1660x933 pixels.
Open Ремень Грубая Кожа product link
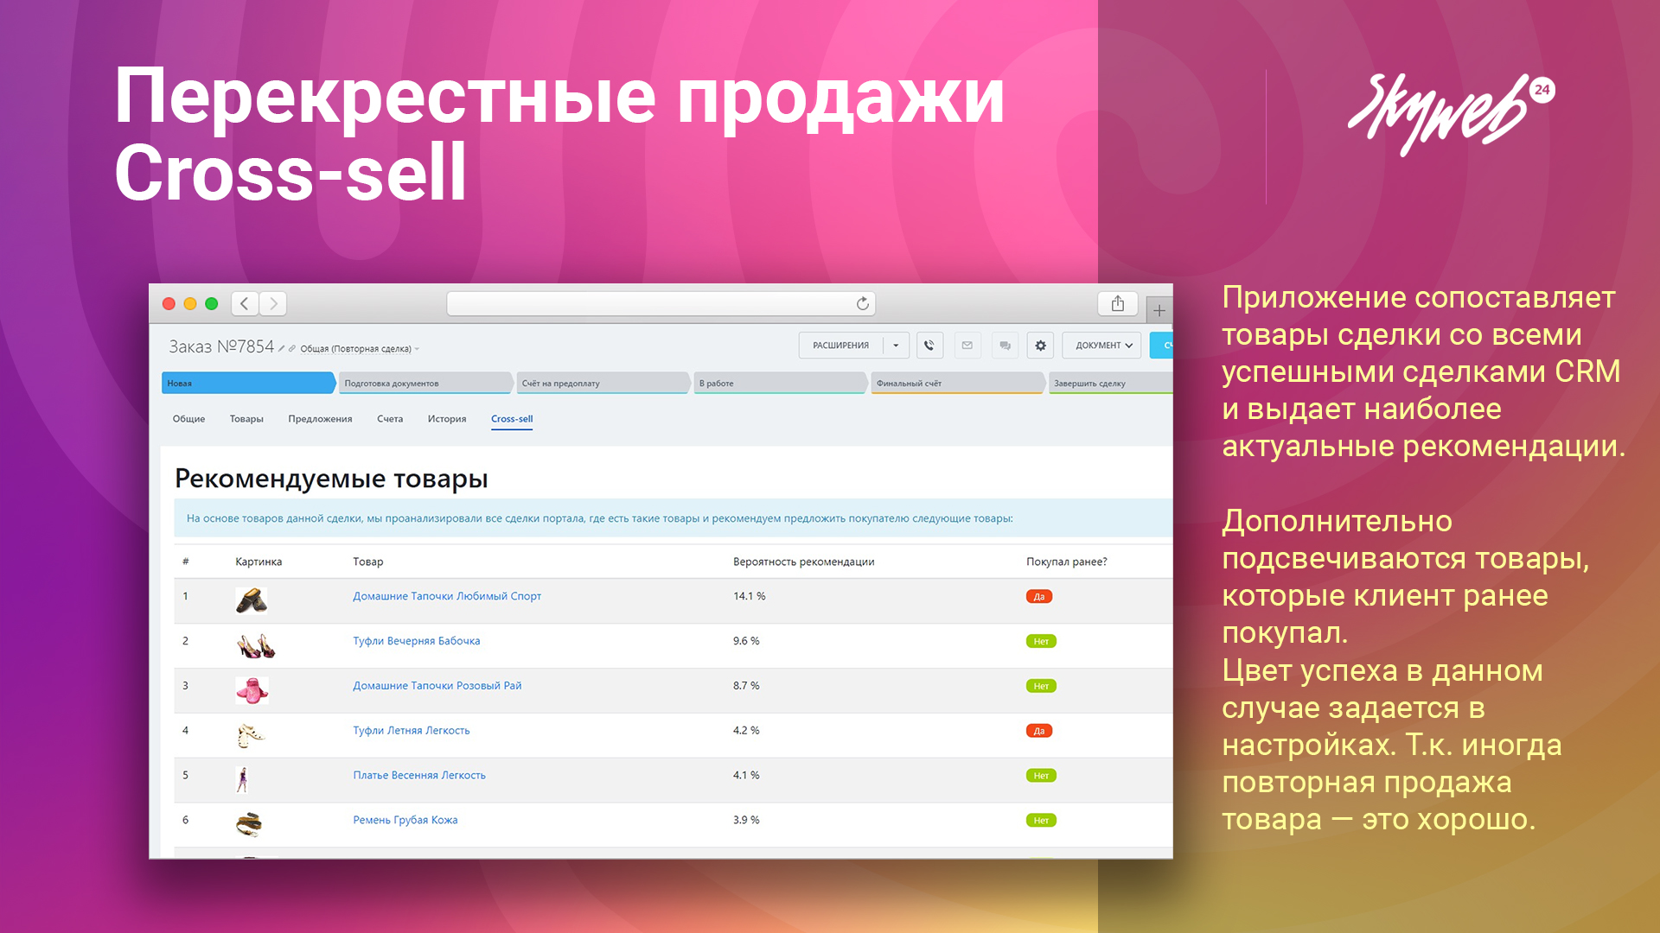point(405,820)
